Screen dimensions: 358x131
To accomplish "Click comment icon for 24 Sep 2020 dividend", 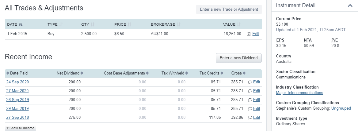I will pos(250,82).
